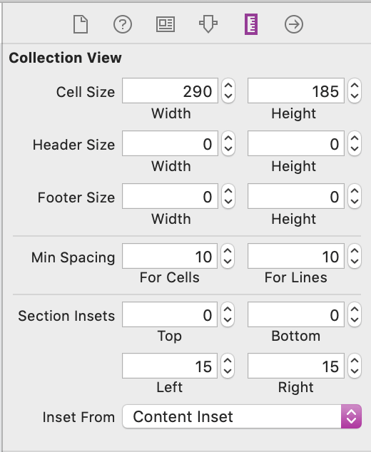
Task: Select the Size inspector ruler icon
Action: [251, 24]
